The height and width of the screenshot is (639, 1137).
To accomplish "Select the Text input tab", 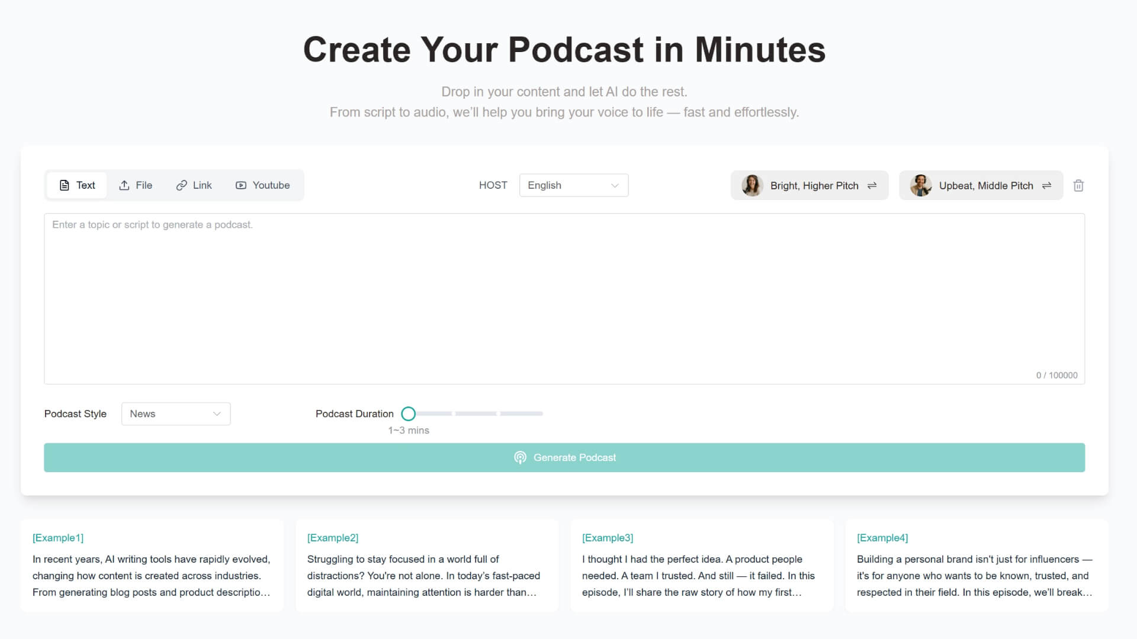I will tap(77, 185).
